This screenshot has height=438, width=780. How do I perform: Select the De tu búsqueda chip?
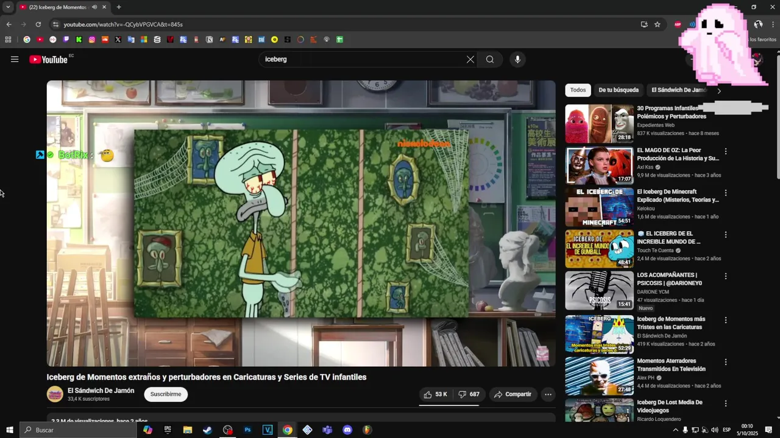[619, 90]
